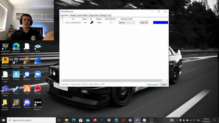Launch Steam desktop shortcut

coord(16,90)
